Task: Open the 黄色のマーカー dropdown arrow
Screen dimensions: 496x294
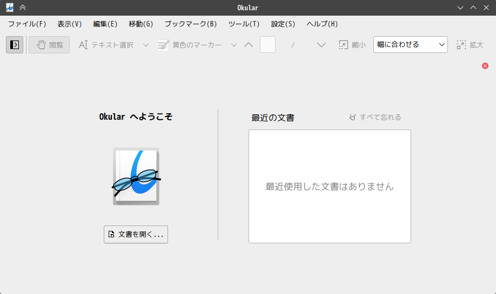Action: (x=234, y=45)
